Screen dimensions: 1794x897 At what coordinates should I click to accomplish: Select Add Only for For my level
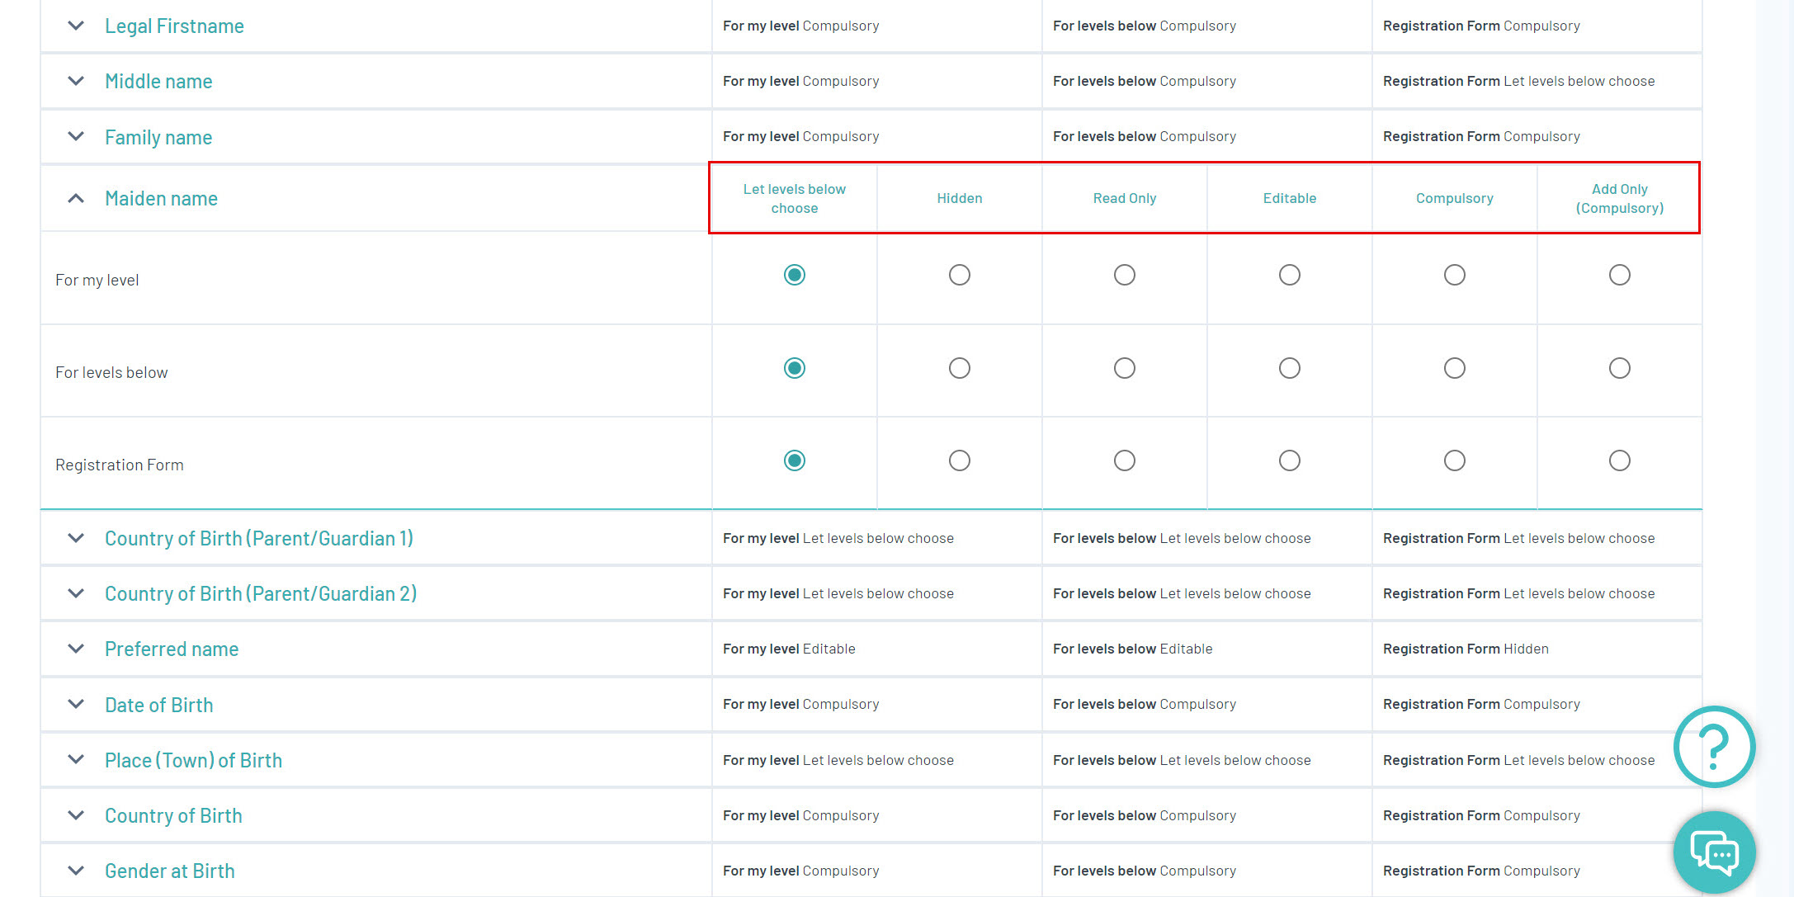pos(1619,275)
